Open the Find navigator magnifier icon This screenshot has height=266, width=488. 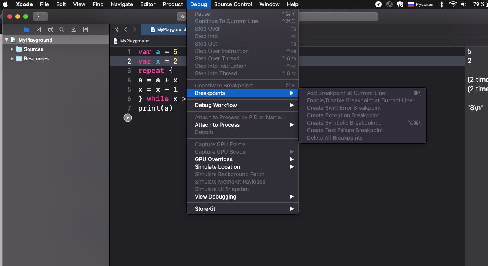[x=62, y=29]
